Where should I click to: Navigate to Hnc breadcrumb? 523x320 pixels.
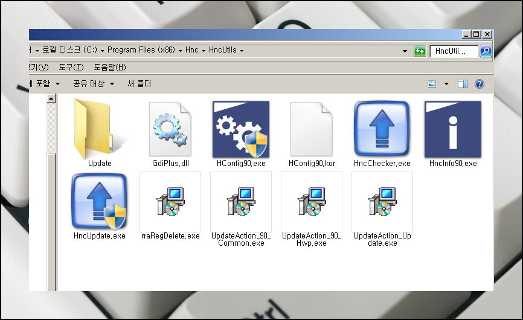(x=192, y=50)
